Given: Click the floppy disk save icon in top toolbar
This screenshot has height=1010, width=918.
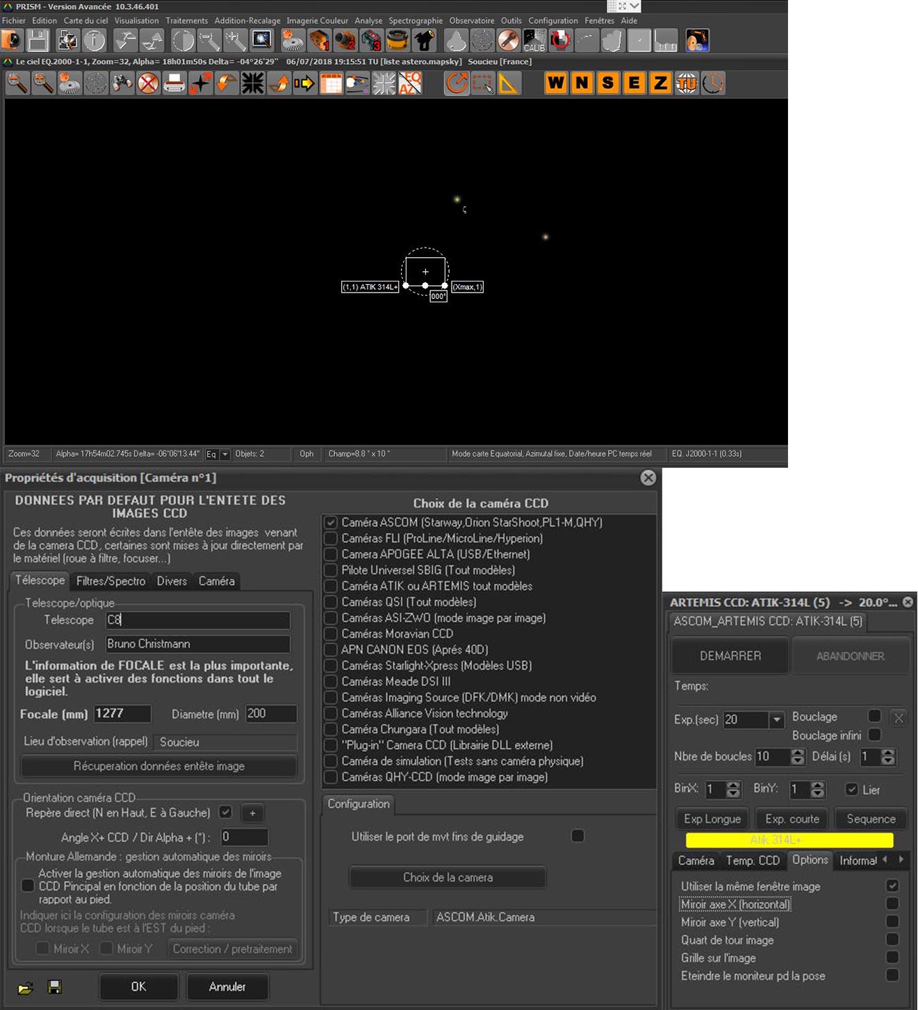Looking at the screenshot, I should (38, 40).
